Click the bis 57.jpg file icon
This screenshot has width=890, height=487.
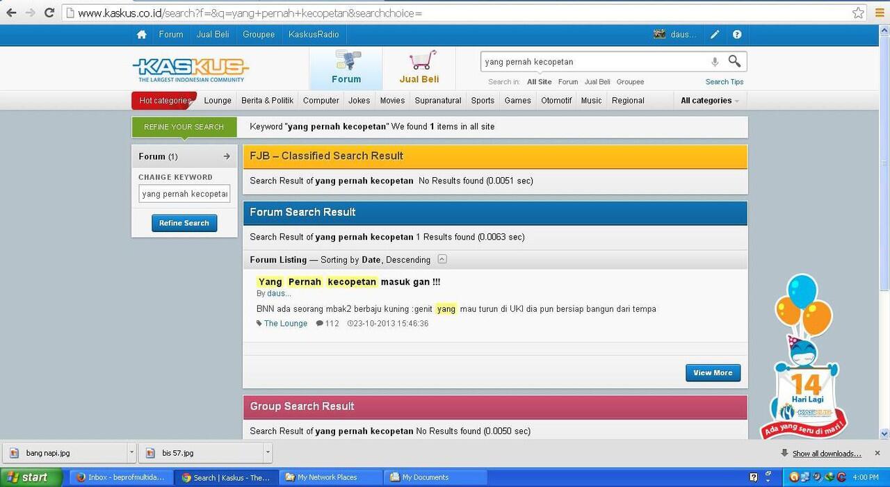coord(150,454)
